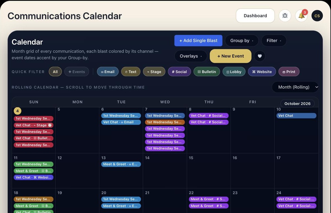Open the Group by dropdown

coord(242,41)
